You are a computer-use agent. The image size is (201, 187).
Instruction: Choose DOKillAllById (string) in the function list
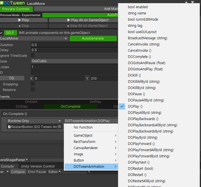coord(144,82)
